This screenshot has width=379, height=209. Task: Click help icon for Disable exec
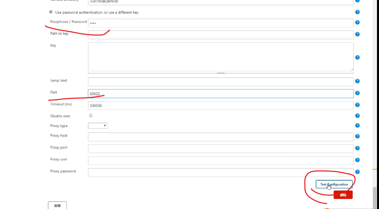coord(357,116)
